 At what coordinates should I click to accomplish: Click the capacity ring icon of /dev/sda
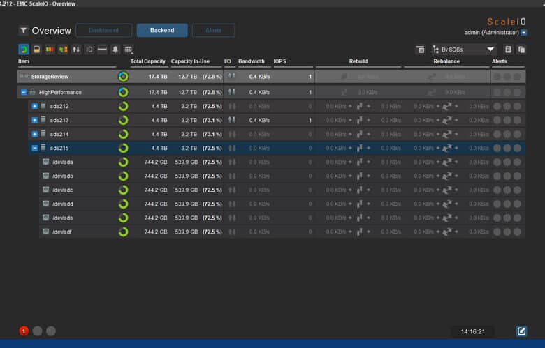123,162
